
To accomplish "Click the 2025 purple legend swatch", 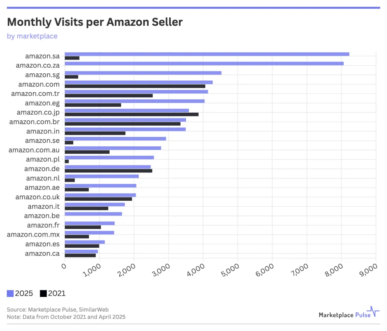I will pos(10,293).
